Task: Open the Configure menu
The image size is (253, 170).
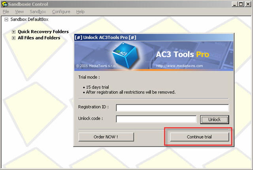Action: coord(61,11)
